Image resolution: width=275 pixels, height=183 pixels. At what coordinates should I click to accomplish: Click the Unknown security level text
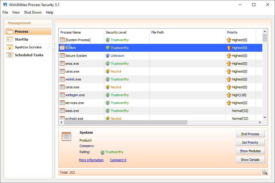coord(117,56)
